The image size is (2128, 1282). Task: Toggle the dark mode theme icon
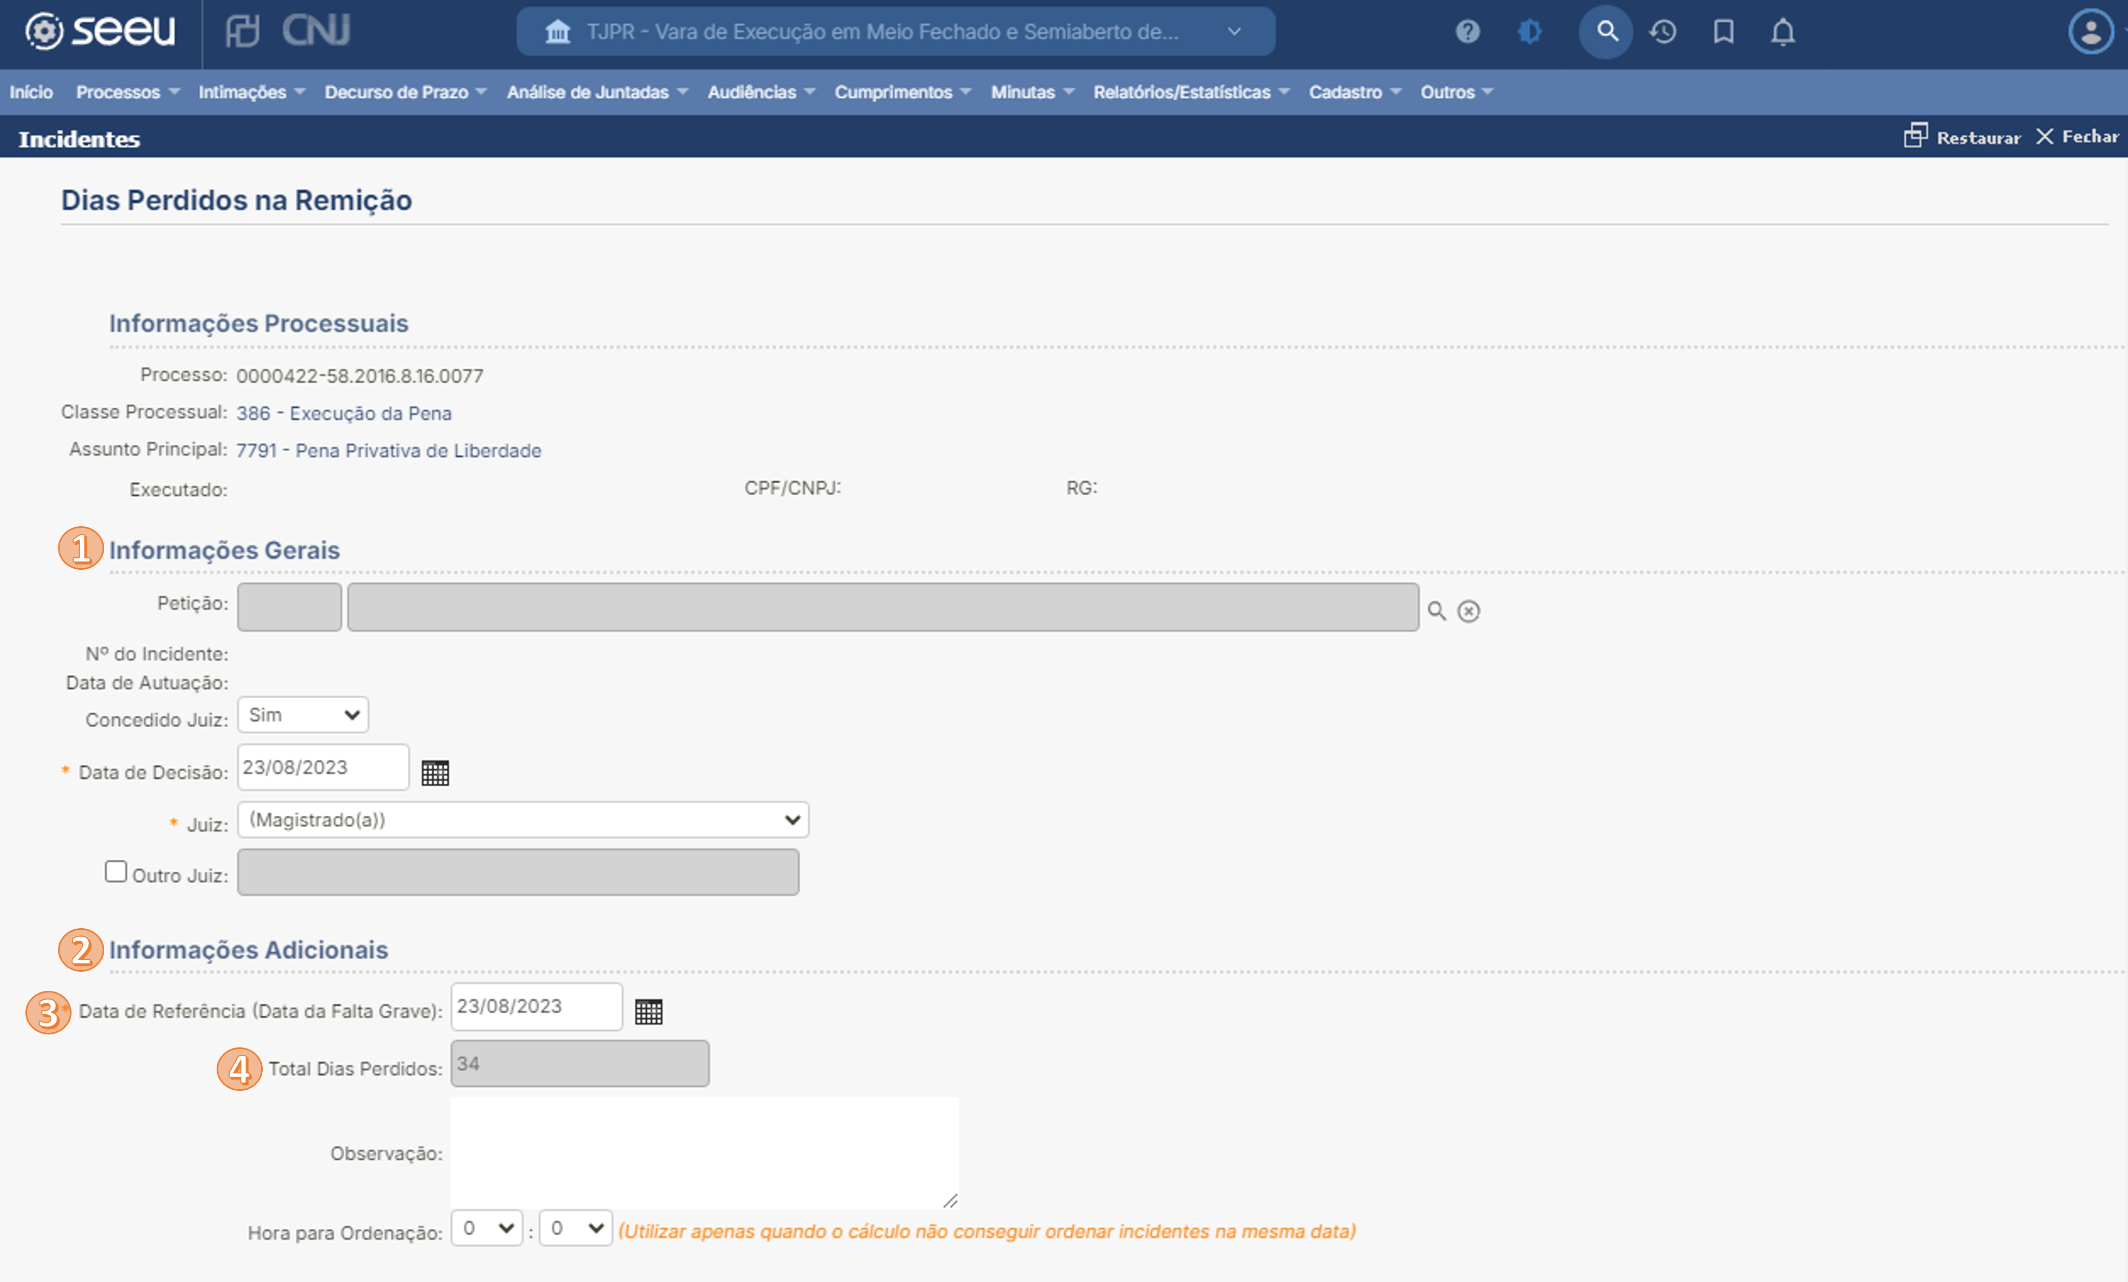coord(1529,32)
